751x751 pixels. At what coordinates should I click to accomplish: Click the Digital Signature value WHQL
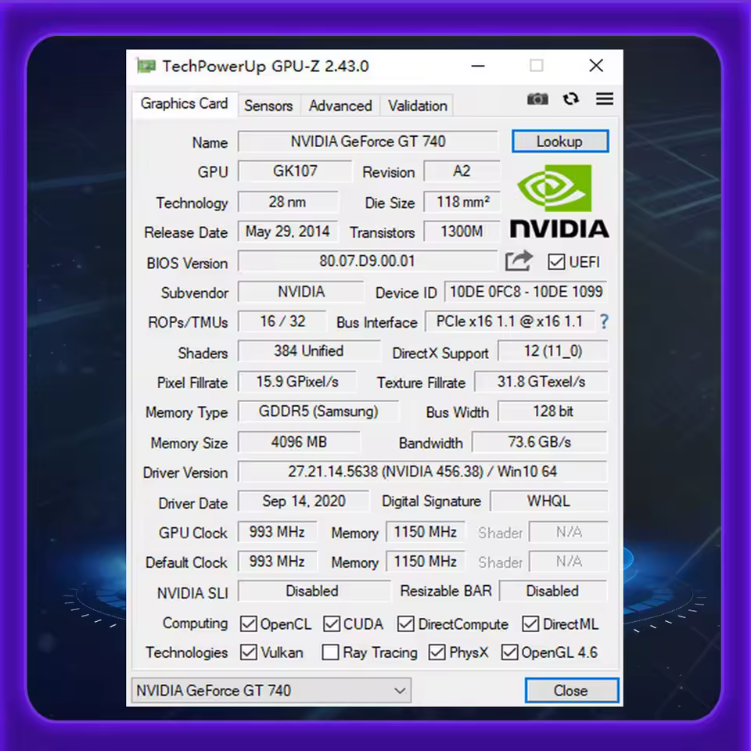(549, 501)
